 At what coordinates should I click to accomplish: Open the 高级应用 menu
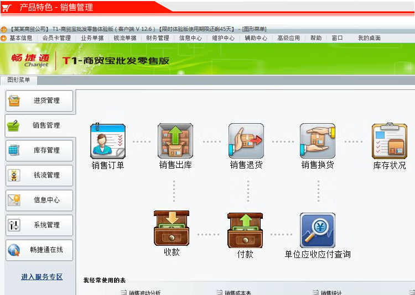(x=288, y=38)
